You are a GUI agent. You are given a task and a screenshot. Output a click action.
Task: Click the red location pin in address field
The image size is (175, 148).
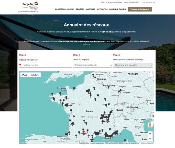point(20,65)
